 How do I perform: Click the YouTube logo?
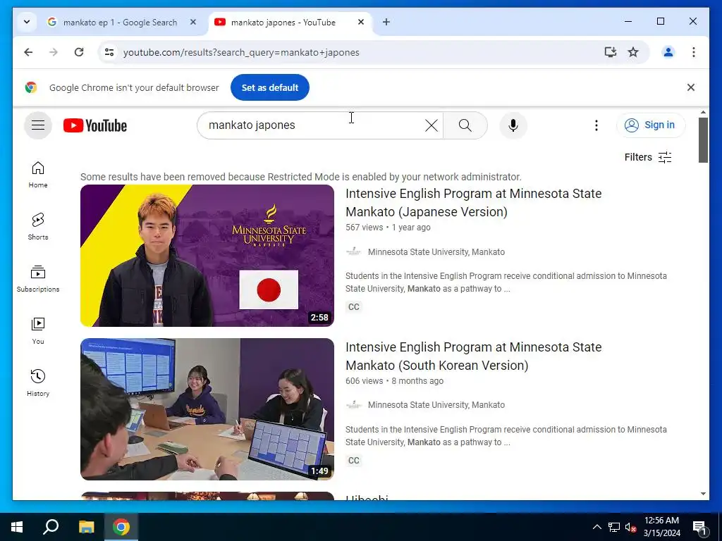tap(95, 125)
